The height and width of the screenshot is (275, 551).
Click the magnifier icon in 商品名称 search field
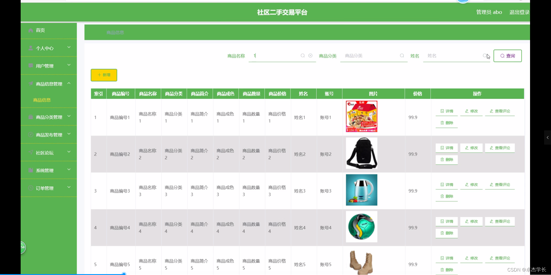[x=302, y=56]
